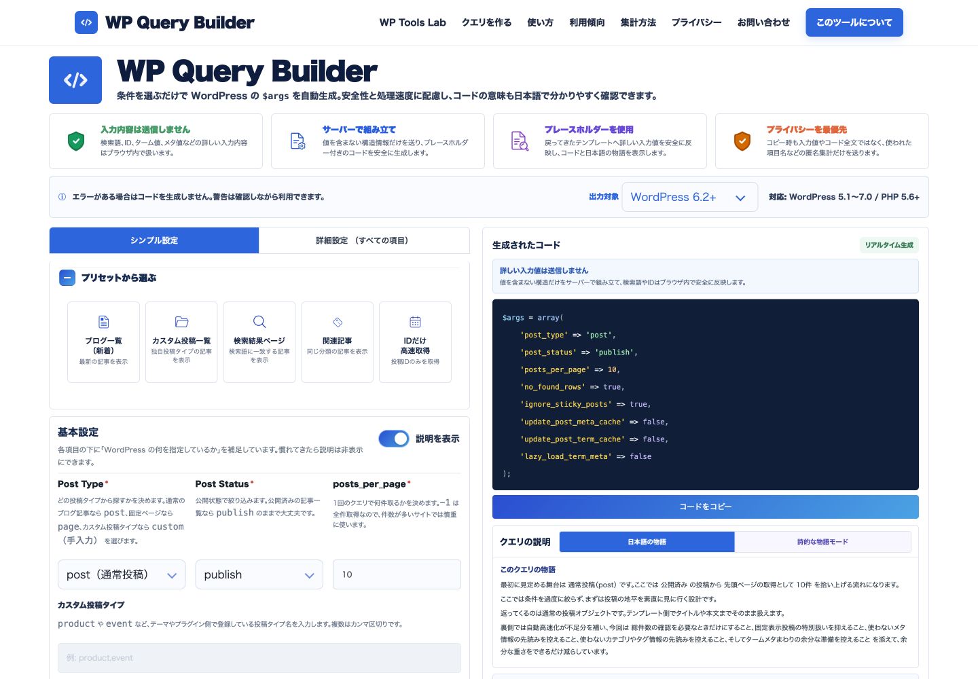The width and height of the screenshot is (978, 679).
Task: Open the Post Type dropdown showing post（通常投稿）
Action: coord(122,574)
